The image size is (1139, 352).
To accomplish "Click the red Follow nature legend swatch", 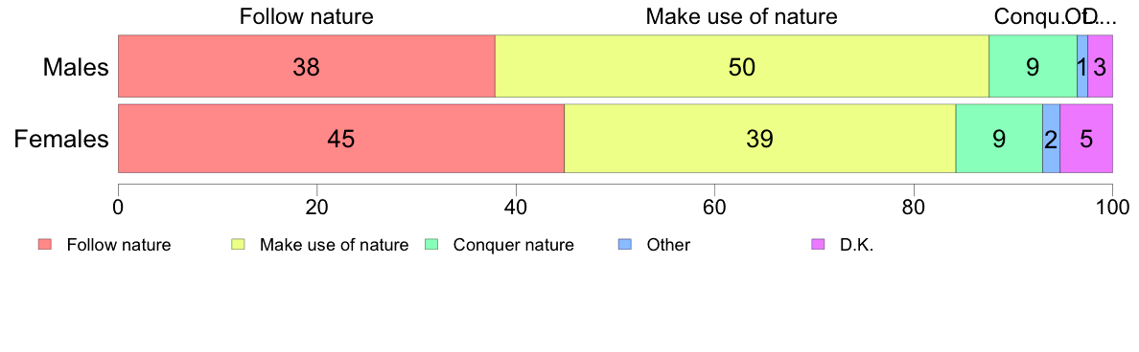I will pyautogui.click(x=45, y=245).
